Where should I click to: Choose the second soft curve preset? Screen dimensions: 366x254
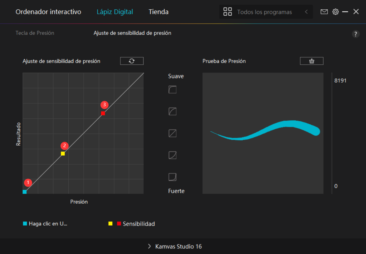173,112
